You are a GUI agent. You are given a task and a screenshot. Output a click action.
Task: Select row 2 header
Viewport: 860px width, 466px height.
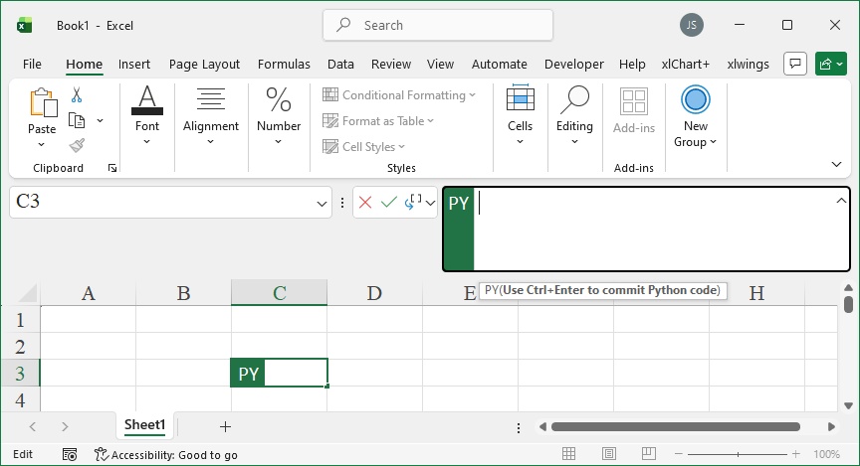tap(20, 346)
